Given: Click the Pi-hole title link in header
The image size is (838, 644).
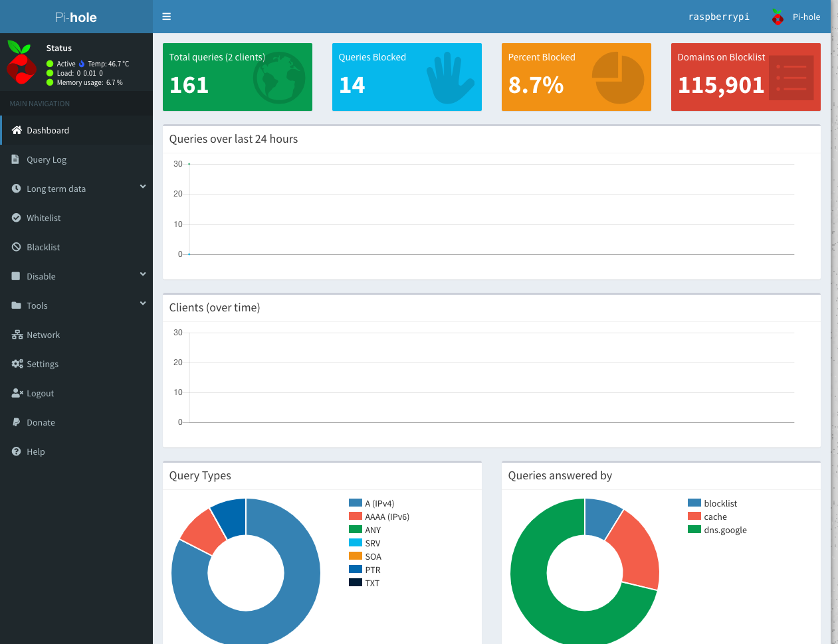Looking at the screenshot, I should coord(76,17).
